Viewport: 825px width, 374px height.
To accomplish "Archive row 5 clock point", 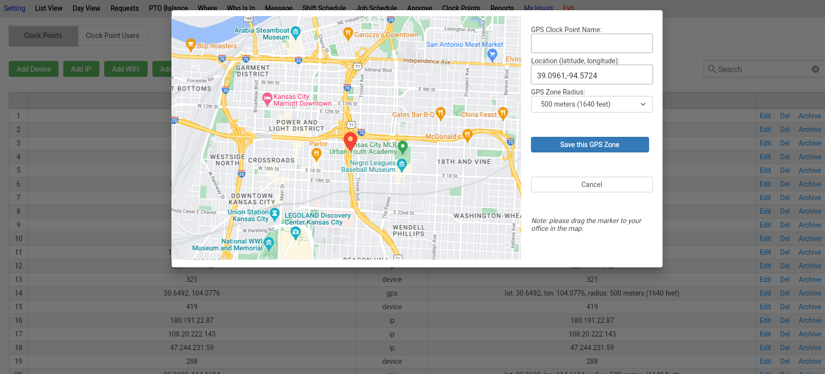I will tap(809, 170).
